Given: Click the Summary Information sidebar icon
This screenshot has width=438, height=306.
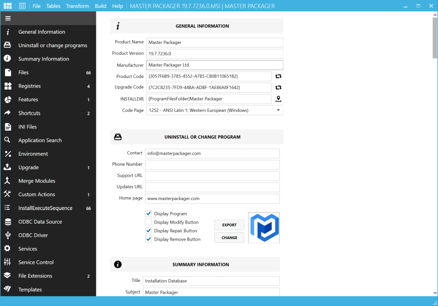Looking at the screenshot, I should point(7,58).
